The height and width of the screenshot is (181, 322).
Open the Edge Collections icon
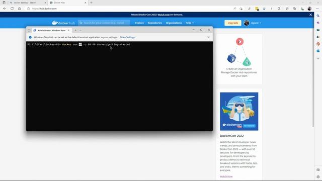[294, 9]
